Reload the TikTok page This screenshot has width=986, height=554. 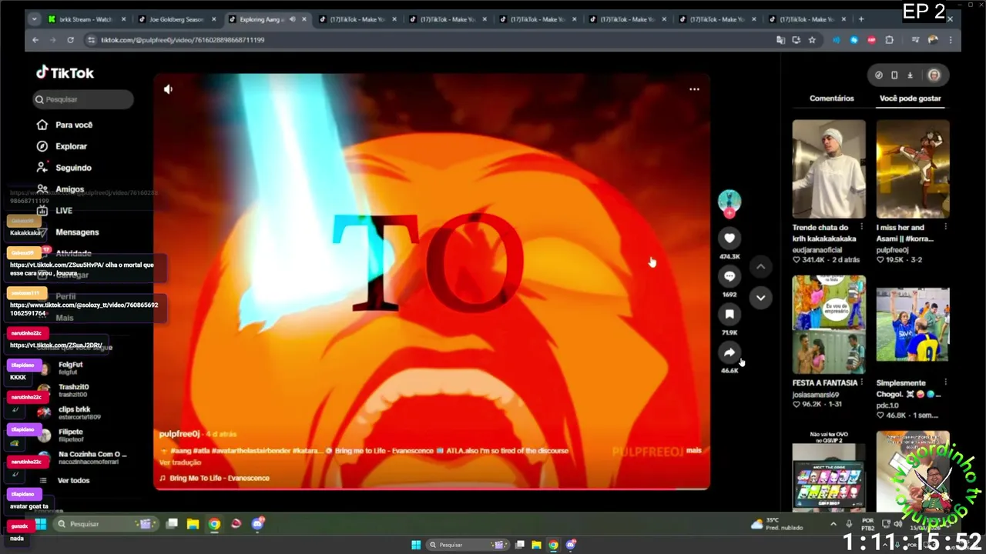70,40
